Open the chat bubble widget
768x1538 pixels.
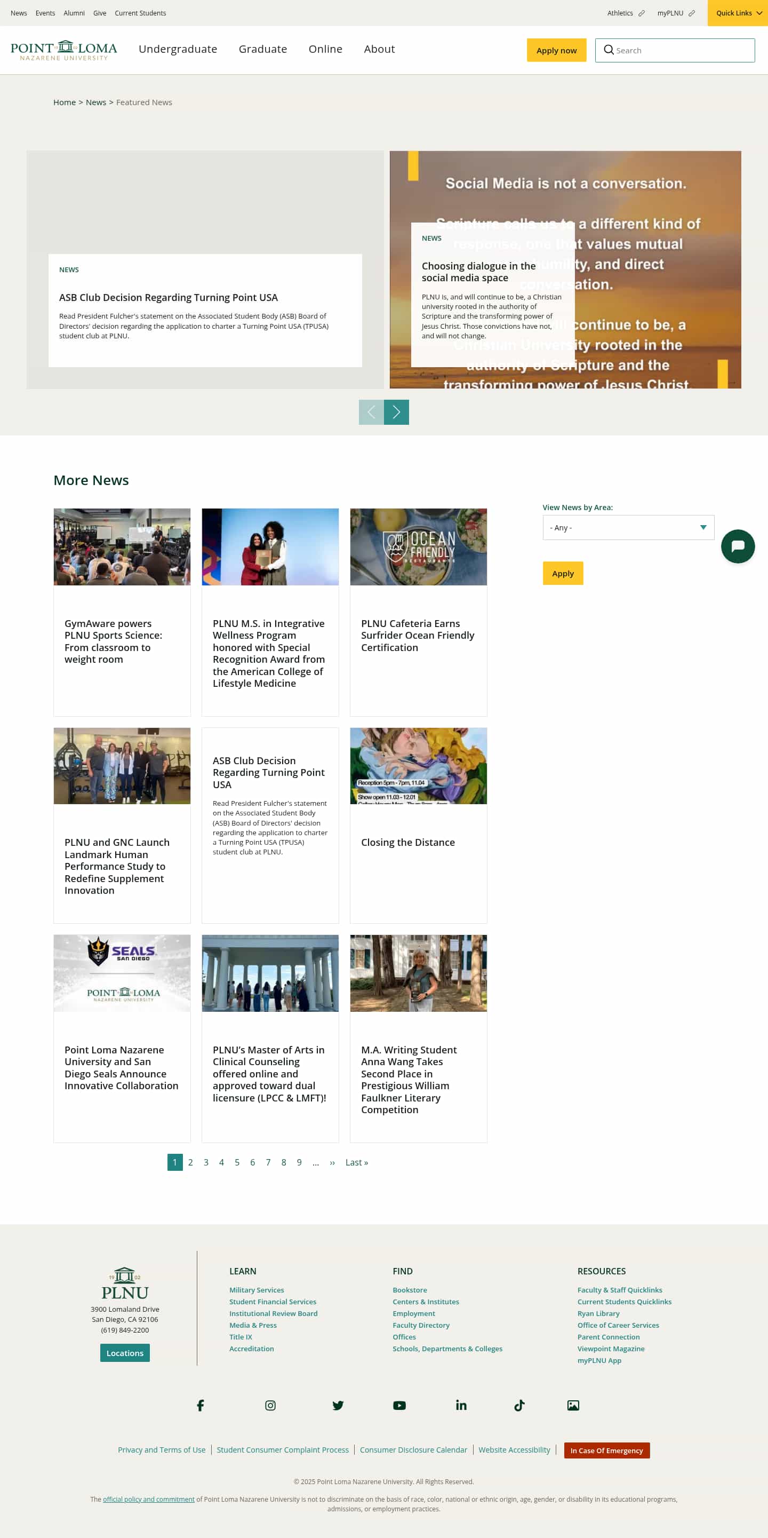click(x=738, y=546)
